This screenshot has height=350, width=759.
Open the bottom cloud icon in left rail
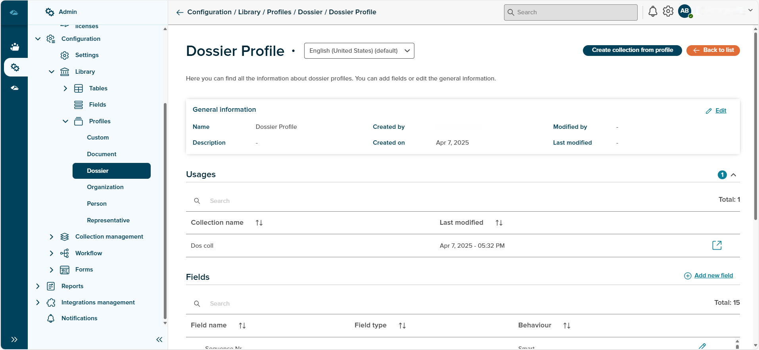[x=15, y=88]
